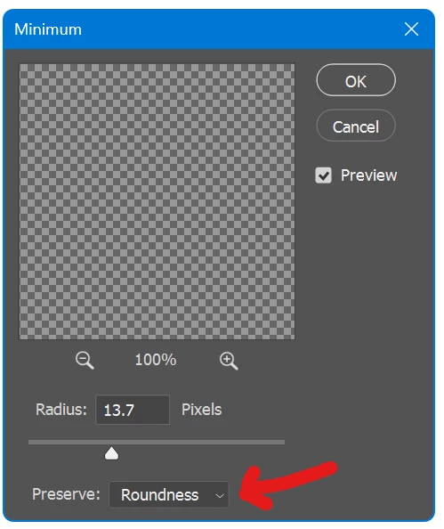Close the Minimum dialog
The width and height of the screenshot is (444, 529).
click(x=411, y=29)
